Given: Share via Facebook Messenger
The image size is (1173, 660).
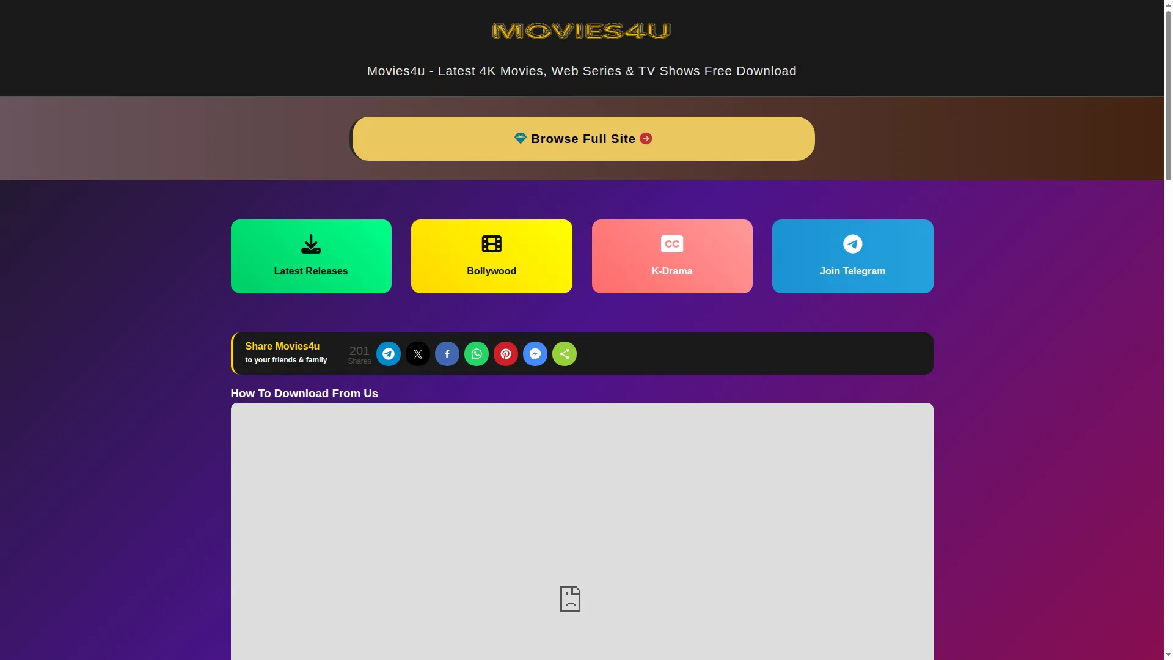Looking at the screenshot, I should click(535, 354).
